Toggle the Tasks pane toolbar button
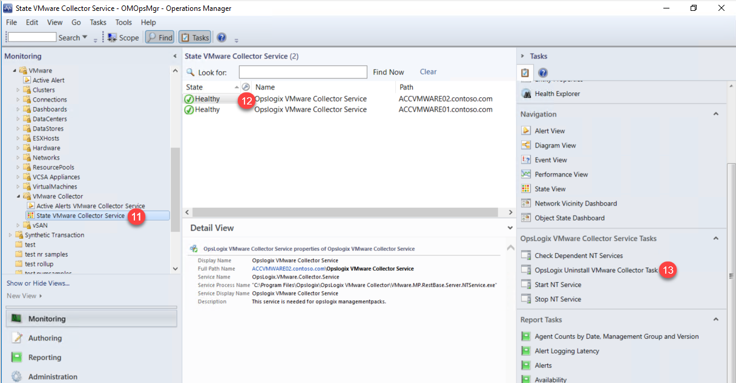 pos(194,37)
